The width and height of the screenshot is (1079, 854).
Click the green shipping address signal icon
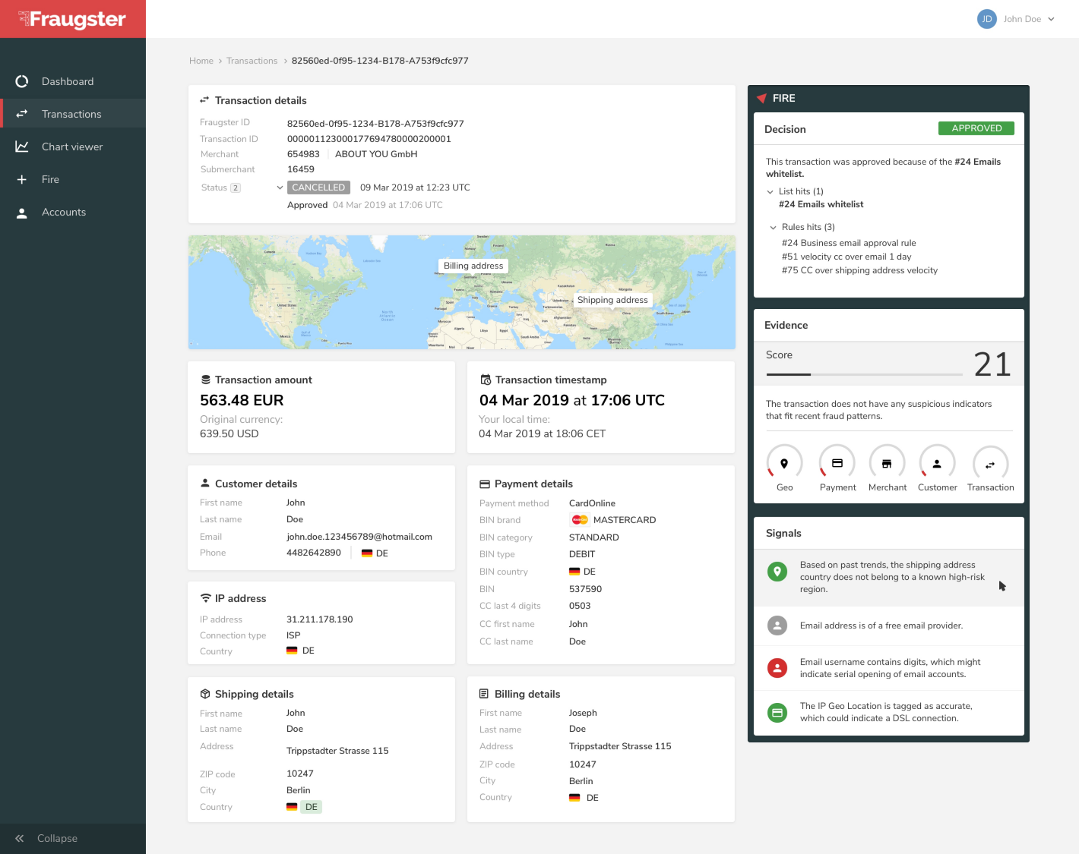pos(777,572)
